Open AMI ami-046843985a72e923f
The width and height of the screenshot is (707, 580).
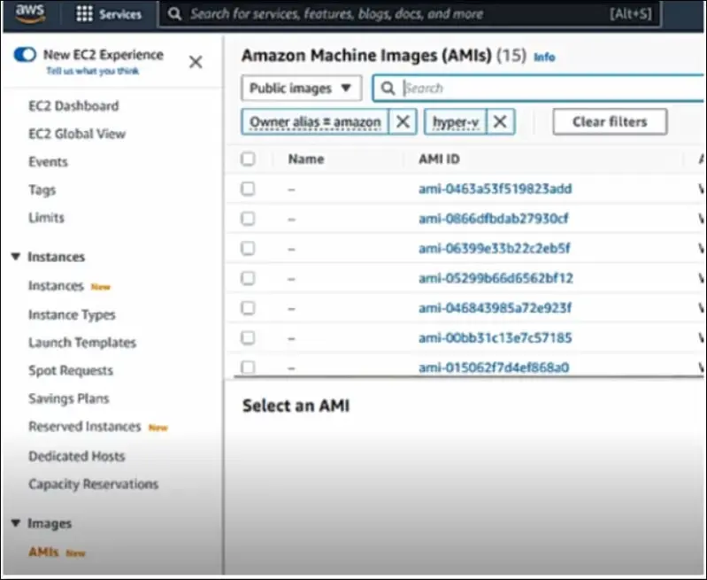tap(495, 308)
